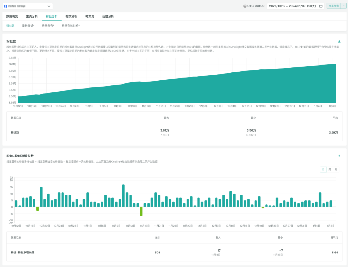Click the 11月11日 date under maximum net growth
348x267 pixels.
[x=216, y=255]
